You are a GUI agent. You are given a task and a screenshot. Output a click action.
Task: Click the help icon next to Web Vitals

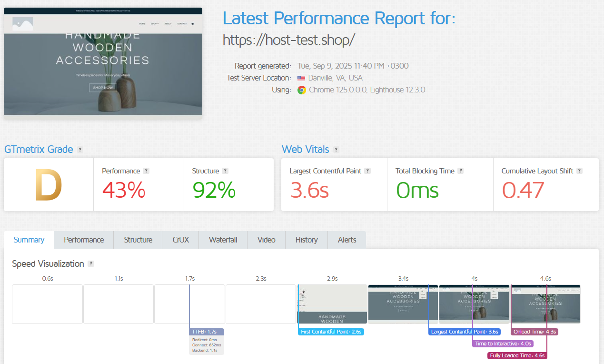(x=336, y=150)
